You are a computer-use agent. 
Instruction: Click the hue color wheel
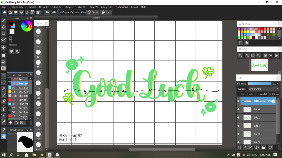(27, 26)
